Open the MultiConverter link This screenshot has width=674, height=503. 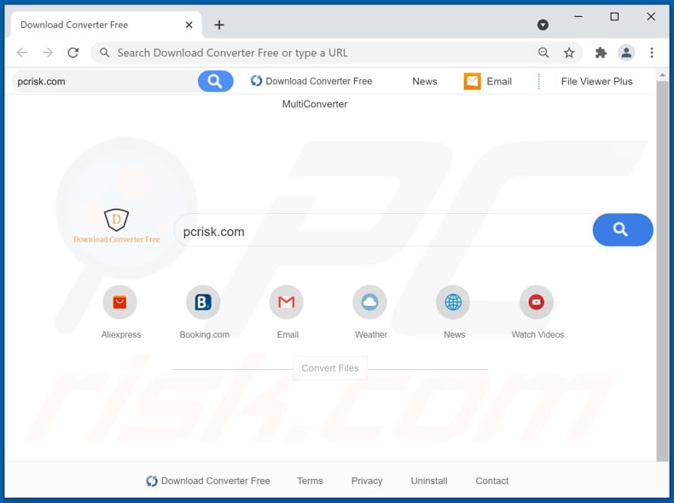(315, 104)
